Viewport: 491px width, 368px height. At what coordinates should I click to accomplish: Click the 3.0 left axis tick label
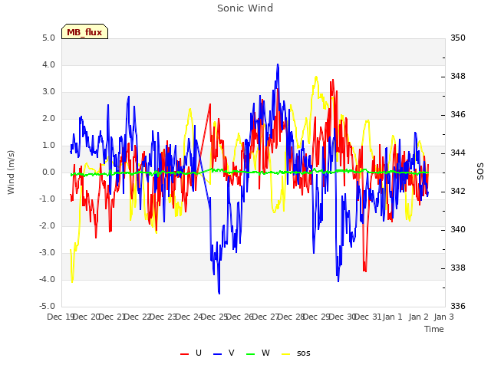pyautogui.click(x=48, y=92)
